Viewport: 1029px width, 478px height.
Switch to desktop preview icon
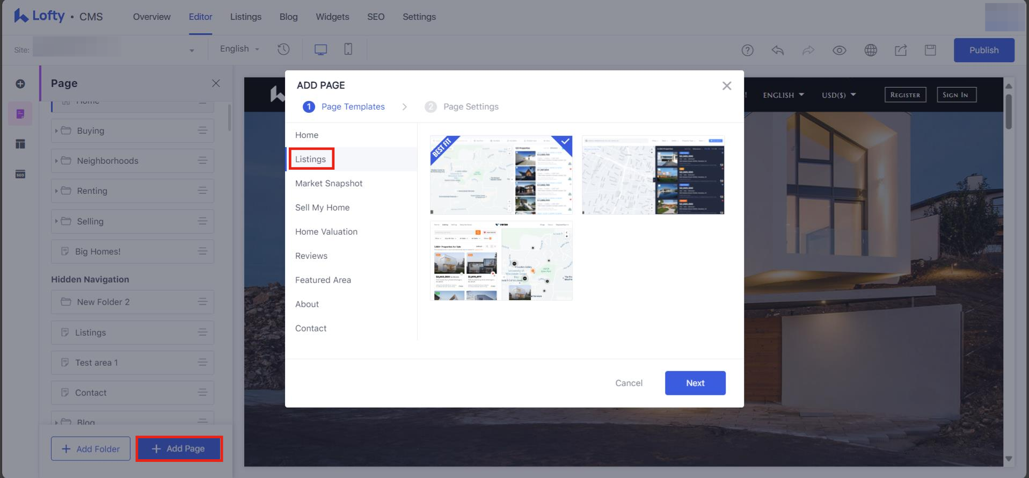tap(320, 49)
